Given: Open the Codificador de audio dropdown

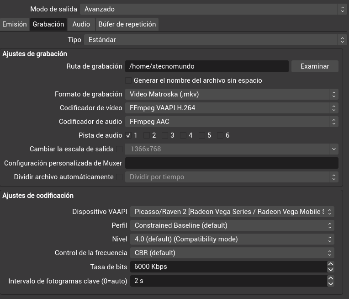Looking at the screenshot, I should pos(232,122).
